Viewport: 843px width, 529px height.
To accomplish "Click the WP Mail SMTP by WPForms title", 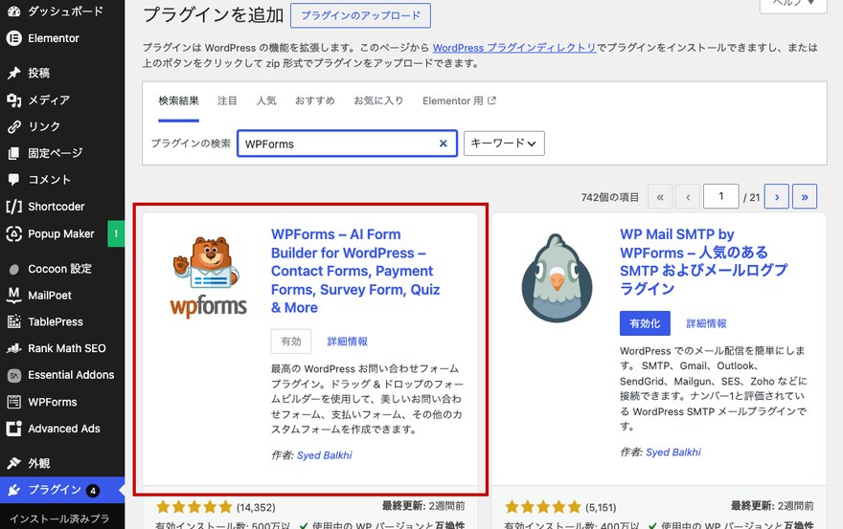I will tap(704, 261).
